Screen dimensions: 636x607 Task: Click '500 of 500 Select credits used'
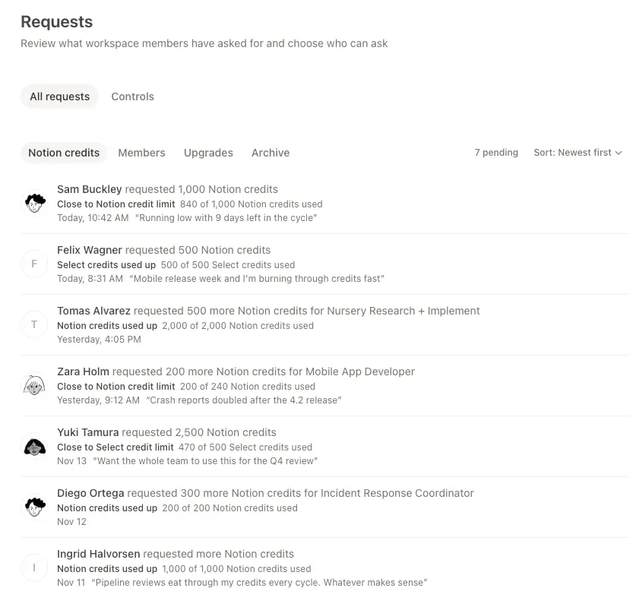(227, 265)
